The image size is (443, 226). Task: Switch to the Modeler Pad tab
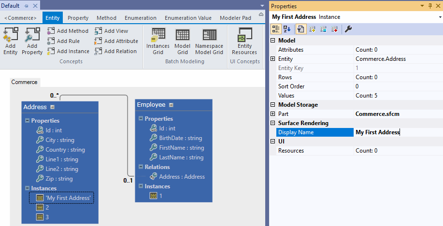coord(235,18)
